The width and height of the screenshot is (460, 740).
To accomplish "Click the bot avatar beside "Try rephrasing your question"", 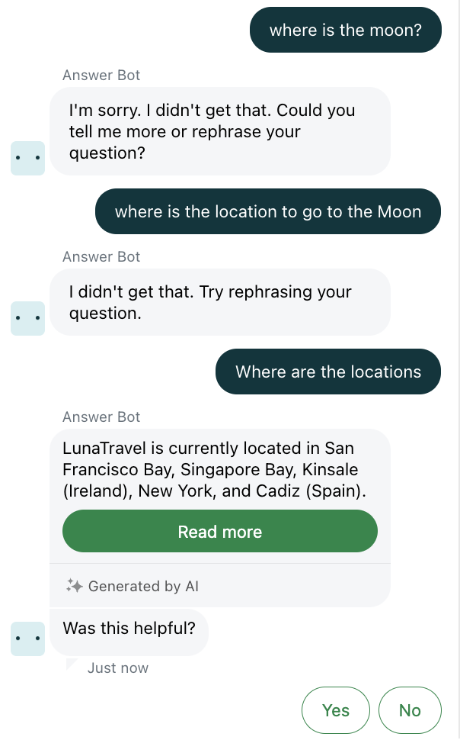I will click(x=28, y=318).
